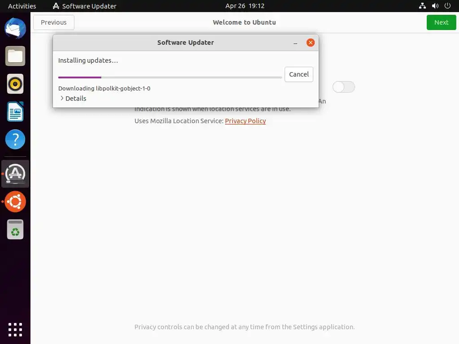This screenshot has height=344, width=459.
Task: Open the Help icon in dock
Action: coord(15,139)
